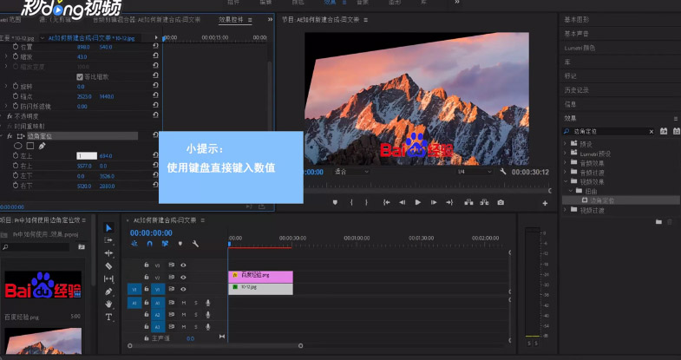Create 4-point polygon mask for 边角定位
The width and height of the screenshot is (681, 360).
[30, 146]
